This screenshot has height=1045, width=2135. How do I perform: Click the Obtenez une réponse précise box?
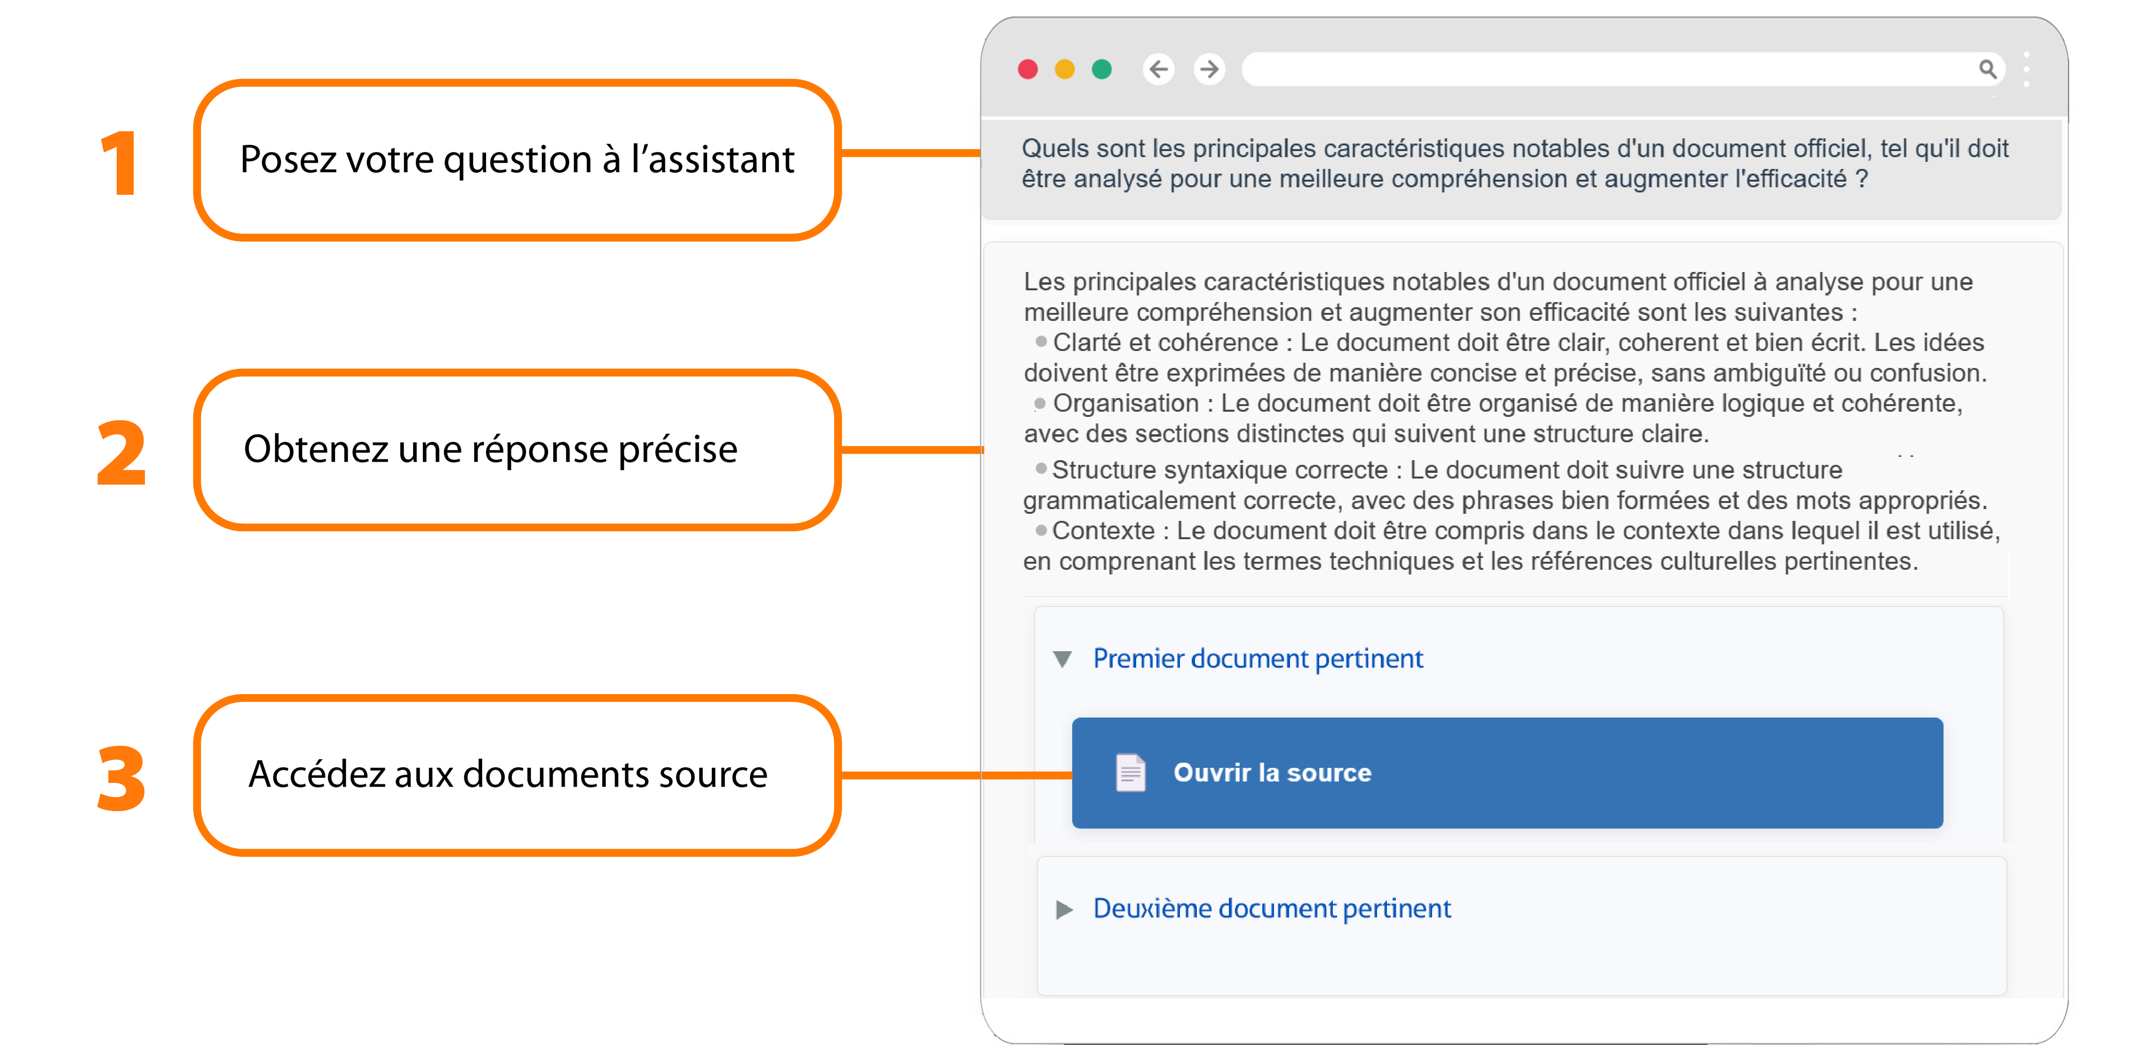(517, 449)
